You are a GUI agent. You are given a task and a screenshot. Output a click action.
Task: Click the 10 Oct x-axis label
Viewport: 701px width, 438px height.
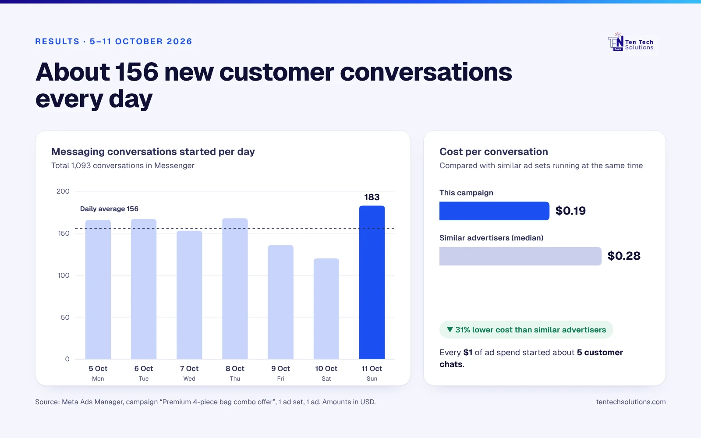click(326, 369)
